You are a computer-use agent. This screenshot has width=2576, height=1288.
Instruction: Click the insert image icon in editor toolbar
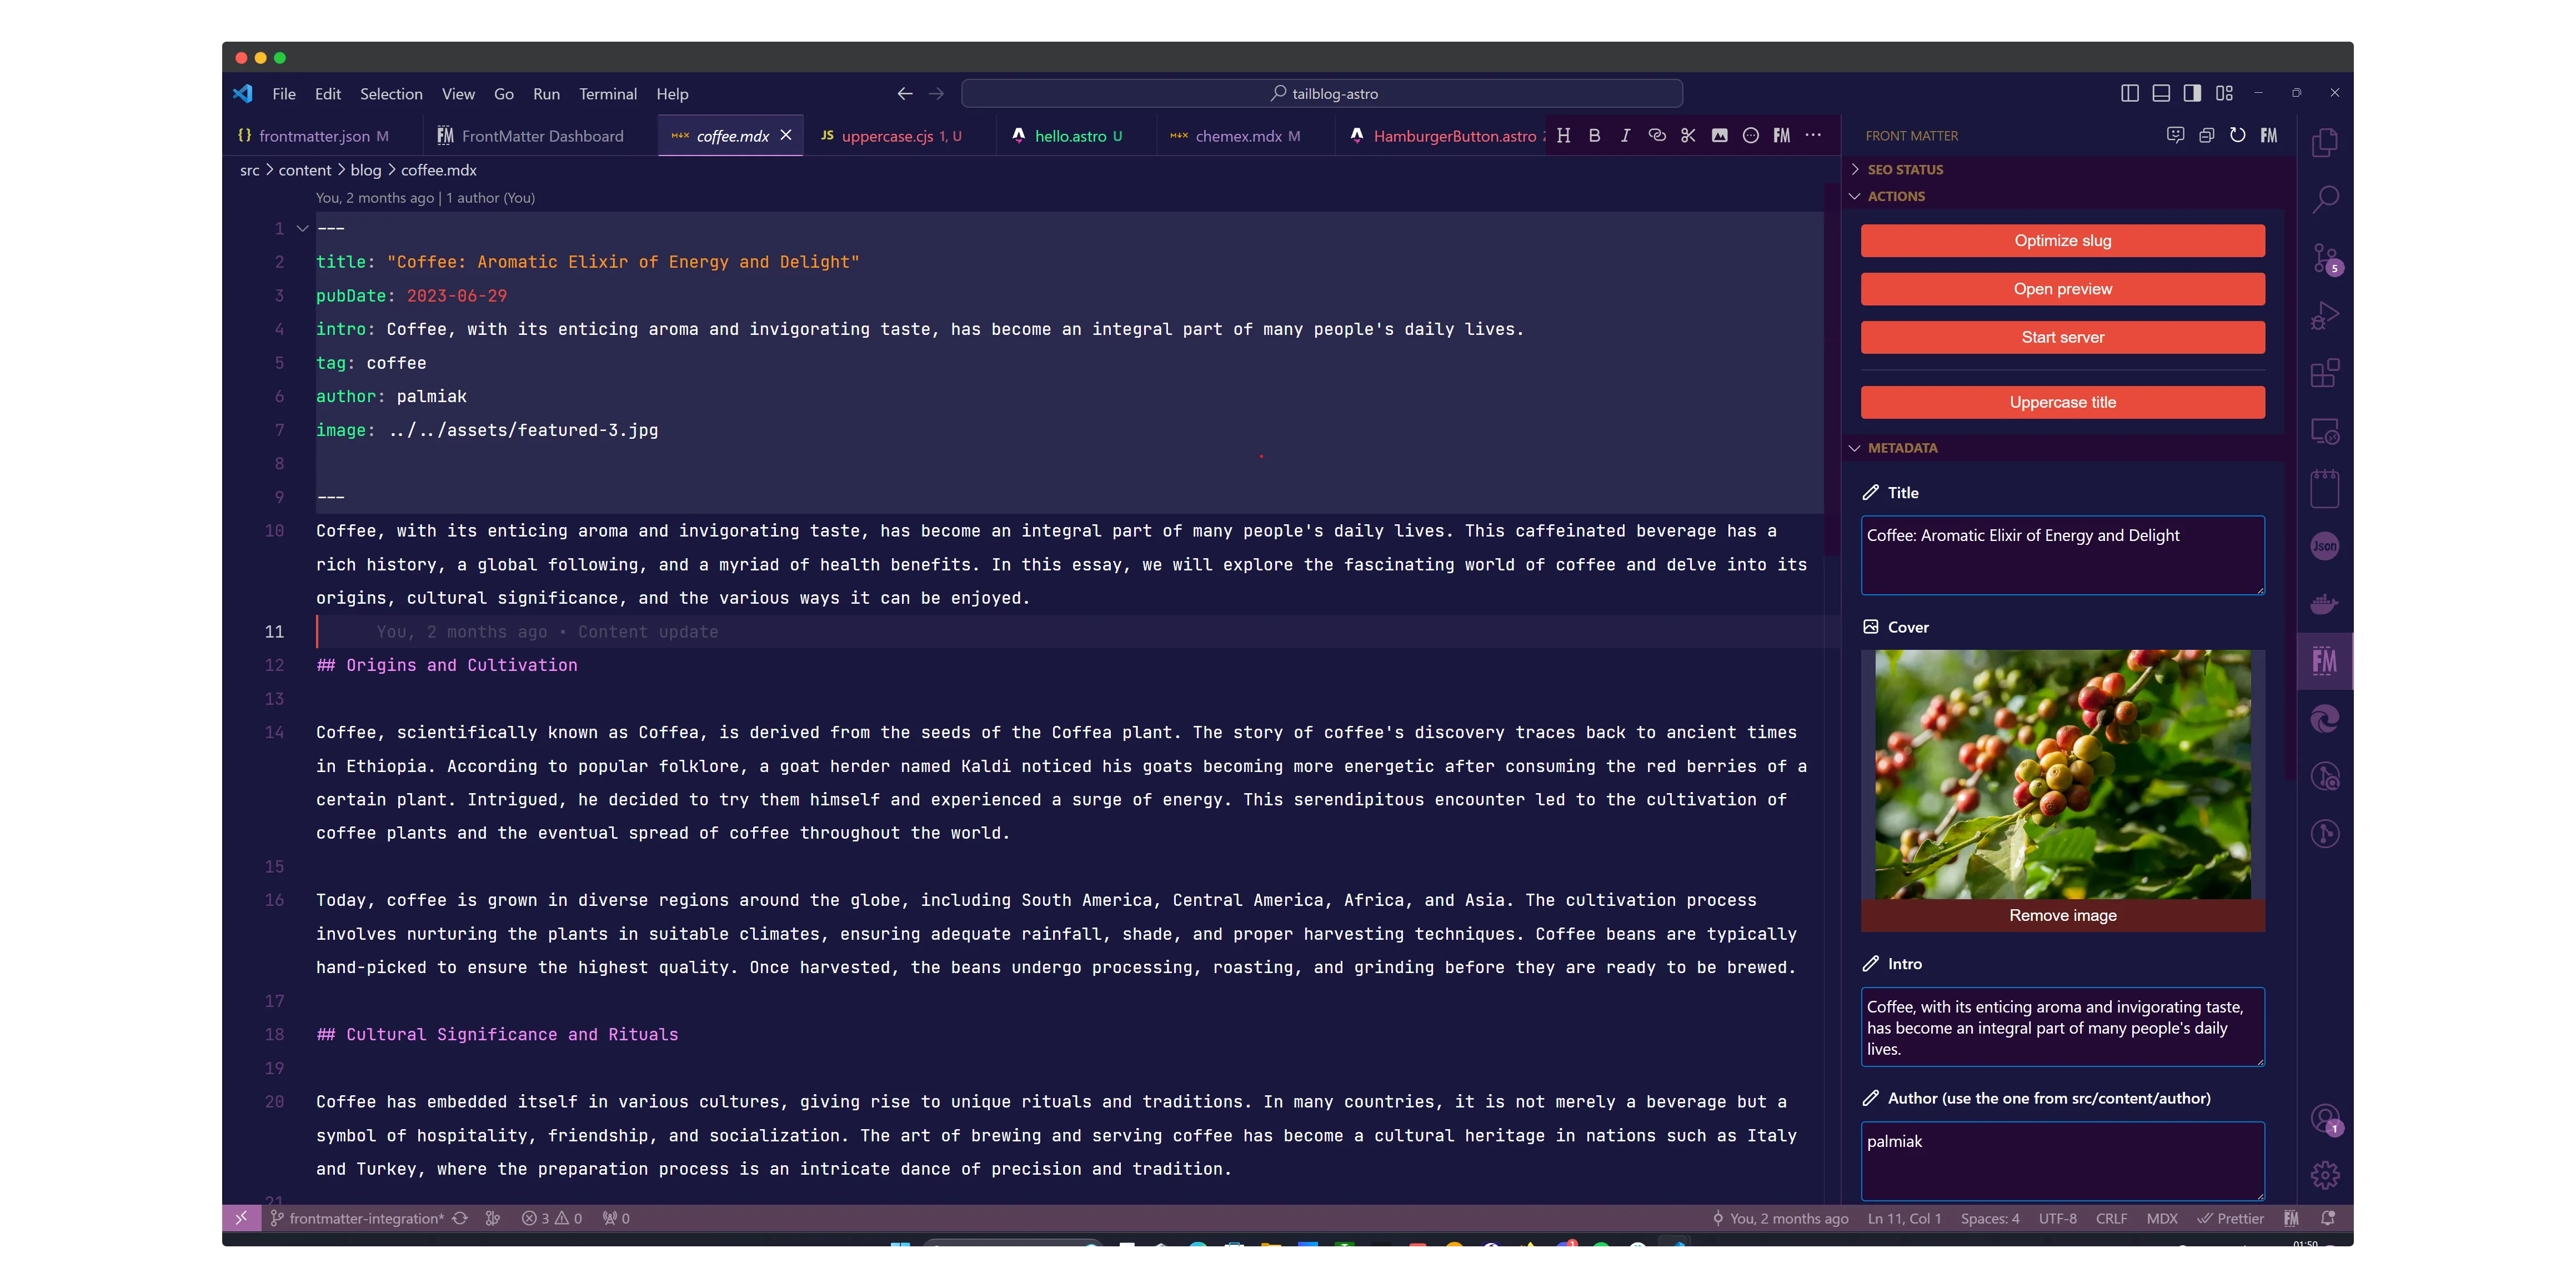point(1719,136)
